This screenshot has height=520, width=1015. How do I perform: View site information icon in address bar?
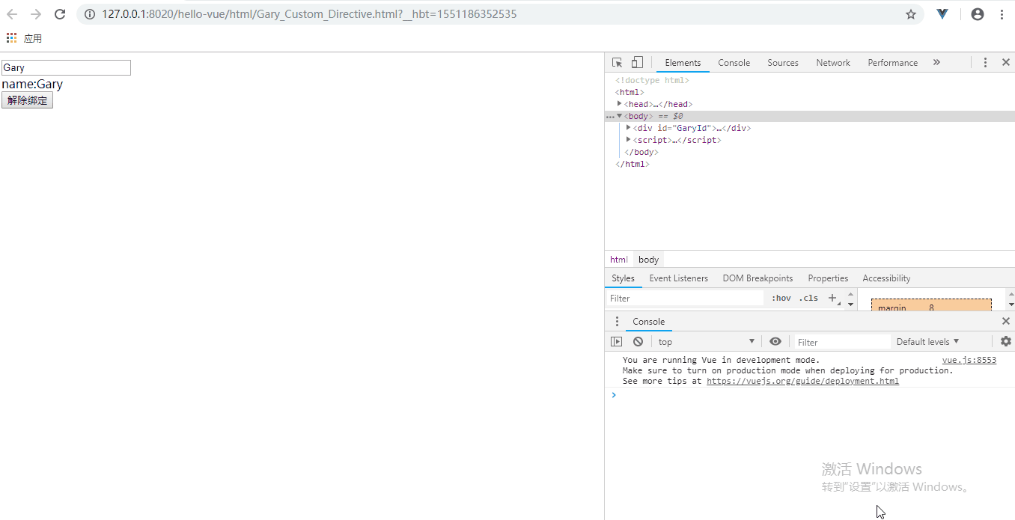[x=89, y=14]
